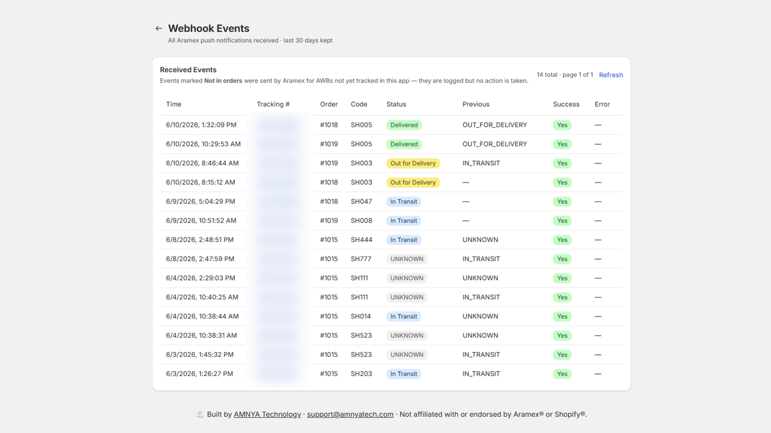Click the Order column header

[x=329, y=104]
